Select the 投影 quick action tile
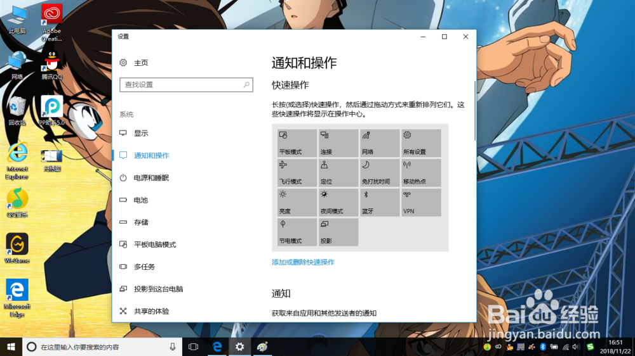Viewport: 635px width, 356px height. point(338,232)
